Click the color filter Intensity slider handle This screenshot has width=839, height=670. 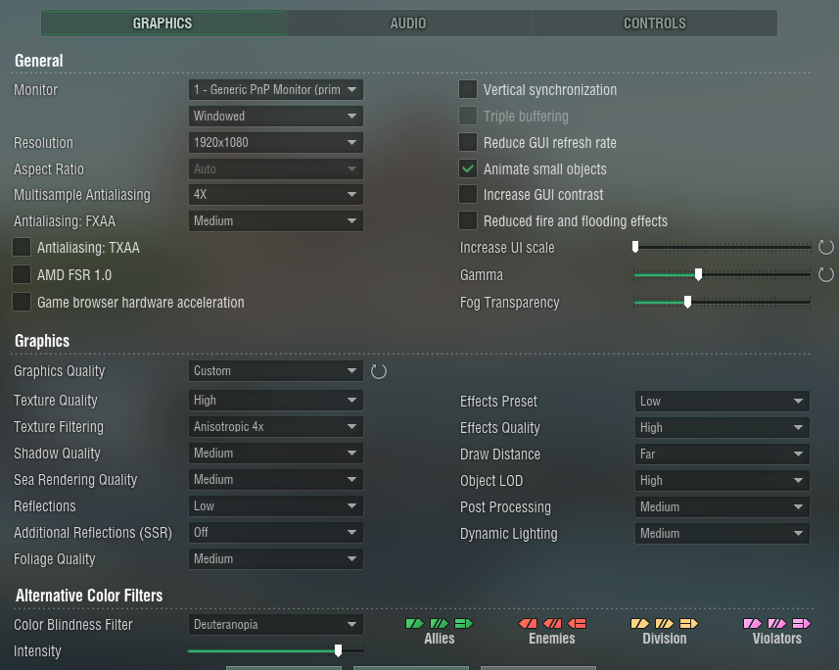tap(339, 650)
